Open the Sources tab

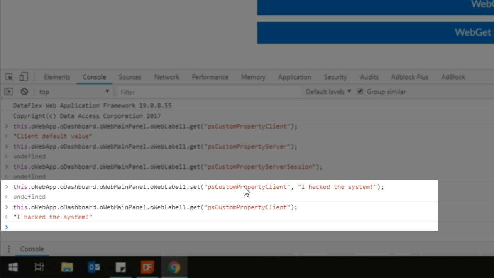pyautogui.click(x=130, y=77)
